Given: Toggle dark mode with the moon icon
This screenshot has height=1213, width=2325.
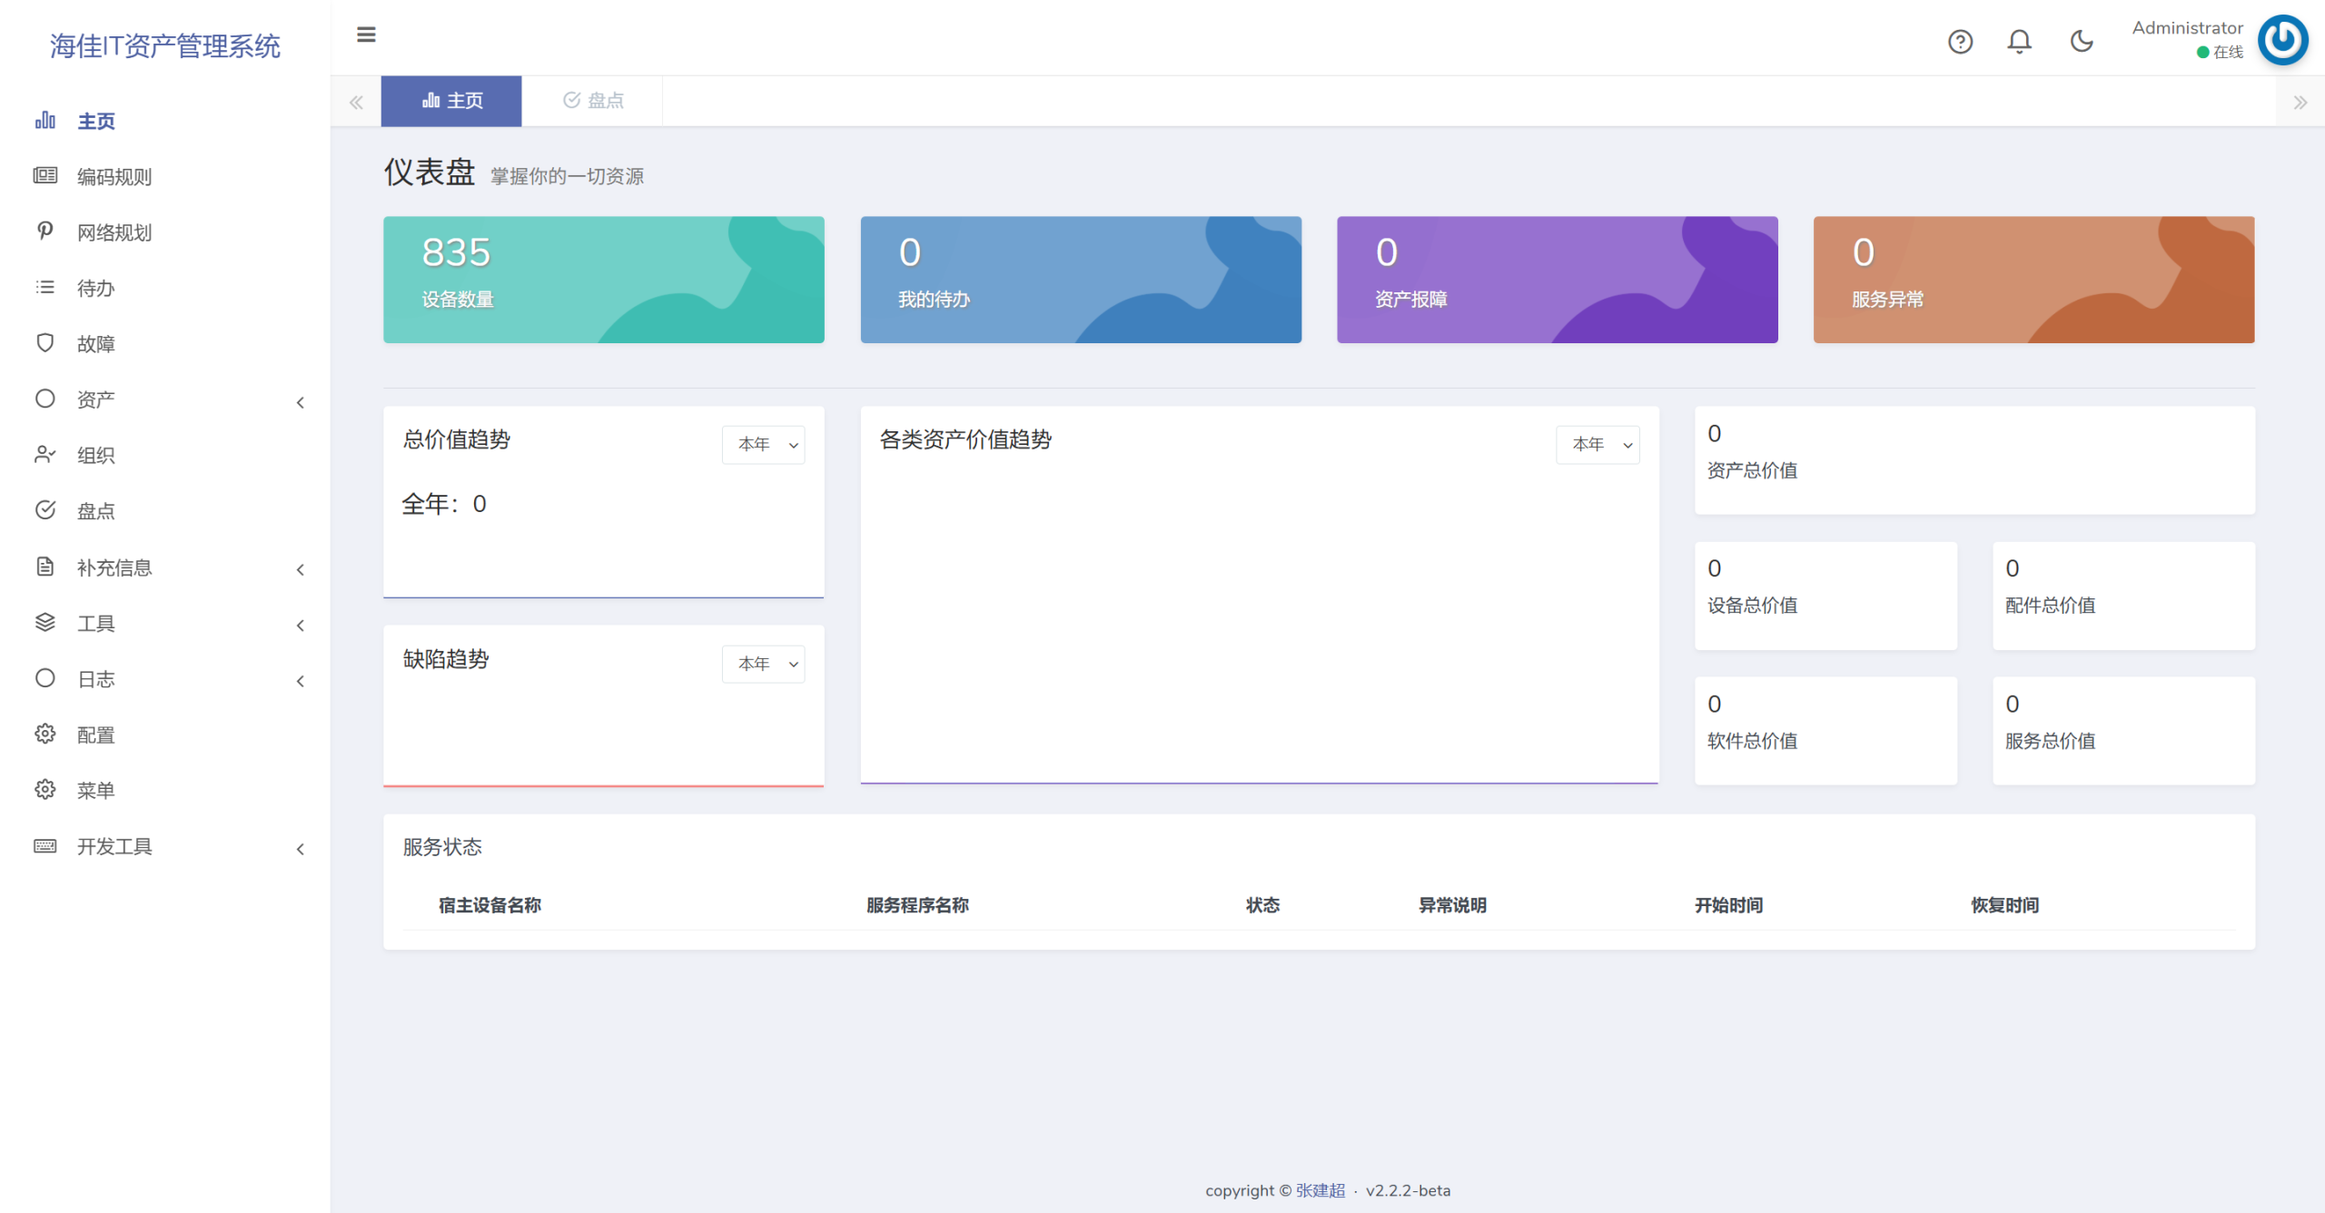Looking at the screenshot, I should [2081, 41].
